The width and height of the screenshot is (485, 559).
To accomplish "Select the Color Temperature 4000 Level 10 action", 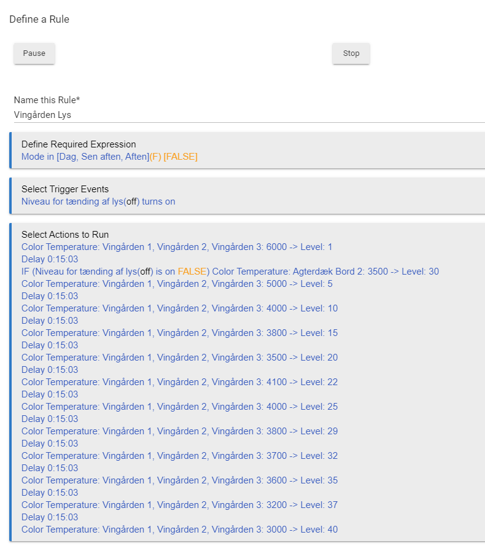I will 180,308.
